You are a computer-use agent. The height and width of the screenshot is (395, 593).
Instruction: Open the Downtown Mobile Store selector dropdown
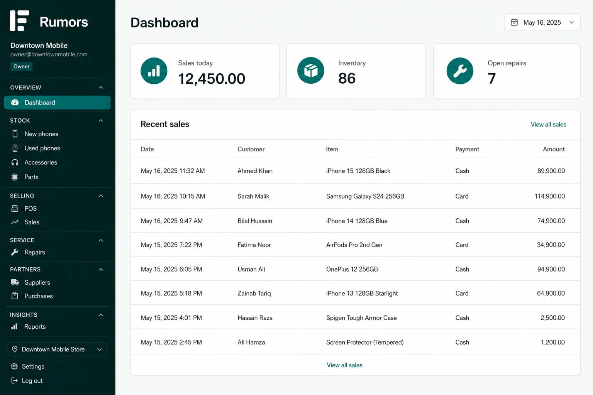pos(57,349)
